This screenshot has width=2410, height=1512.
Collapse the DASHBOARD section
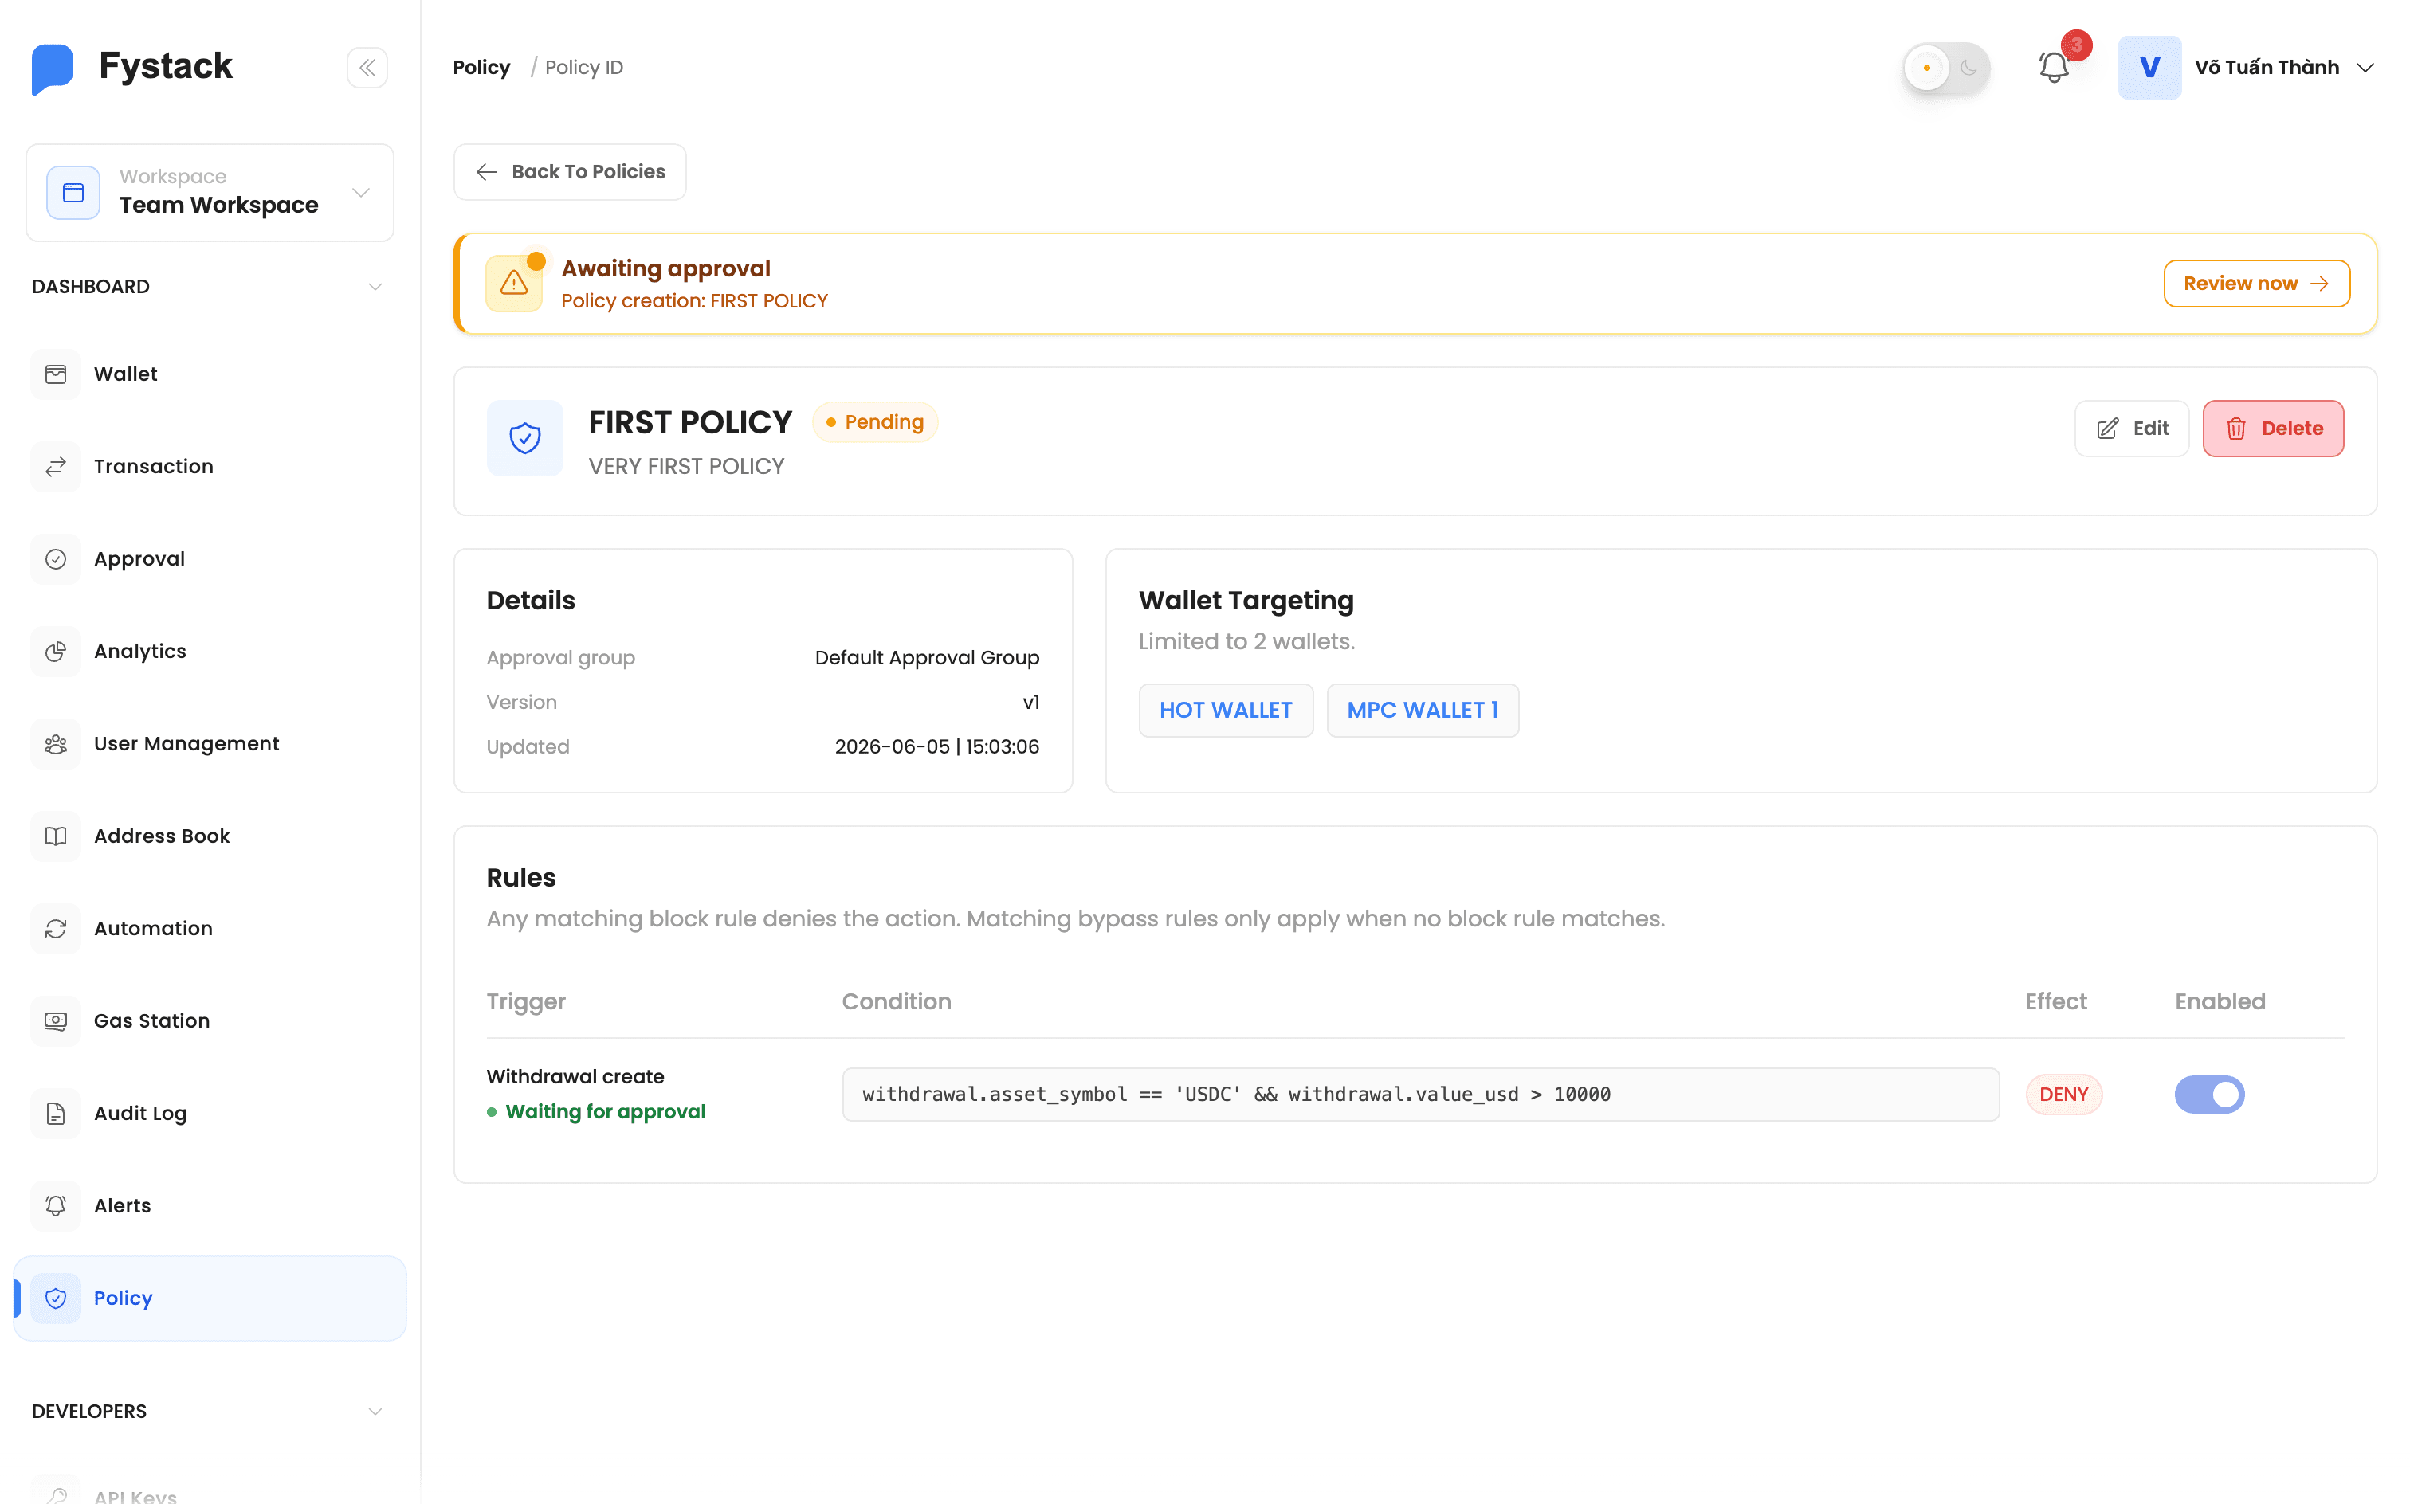pos(374,287)
